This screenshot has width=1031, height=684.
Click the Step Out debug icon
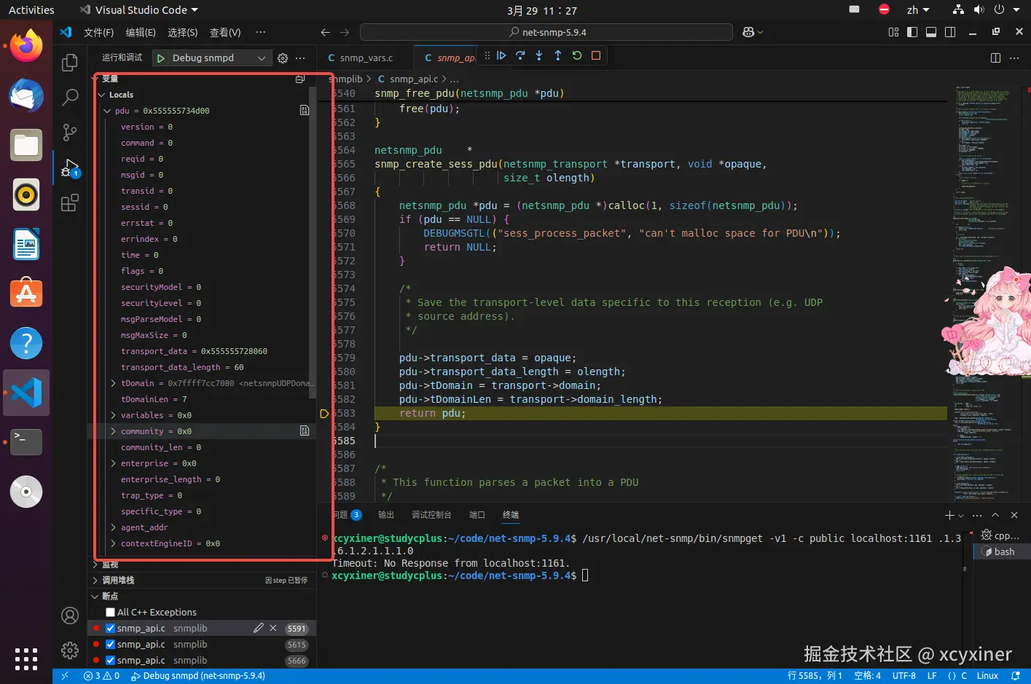coord(558,55)
